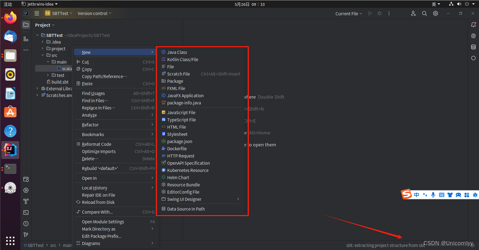479x250 pixels.
Task: Expand the .idea folder node
Action: click(x=43, y=42)
